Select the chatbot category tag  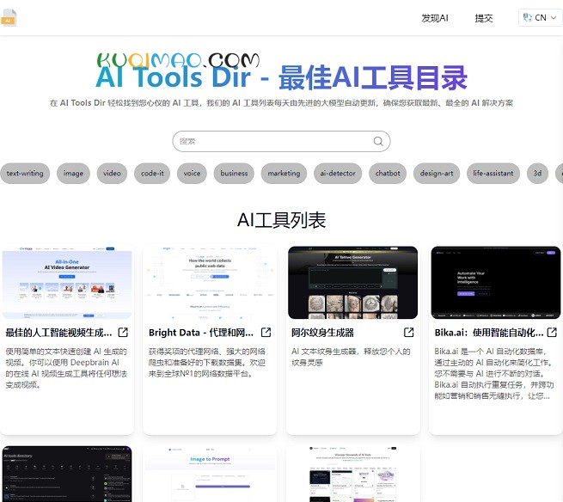point(388,173)
